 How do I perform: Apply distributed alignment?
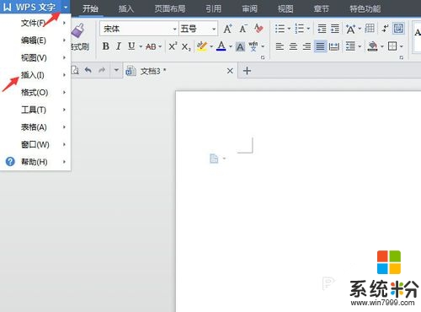tap(334, 46)
